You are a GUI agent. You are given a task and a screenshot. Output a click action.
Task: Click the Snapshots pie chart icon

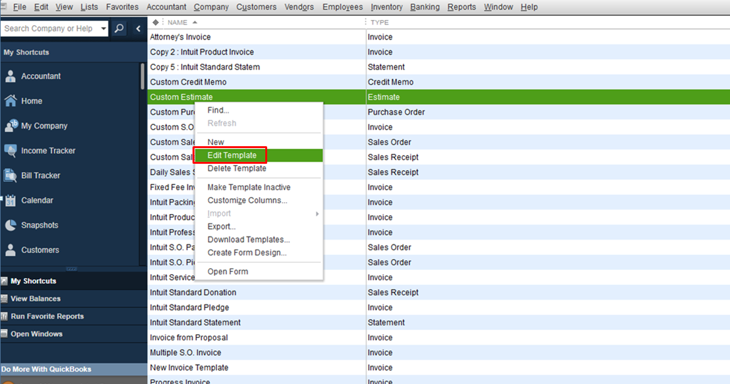(10, 225)
